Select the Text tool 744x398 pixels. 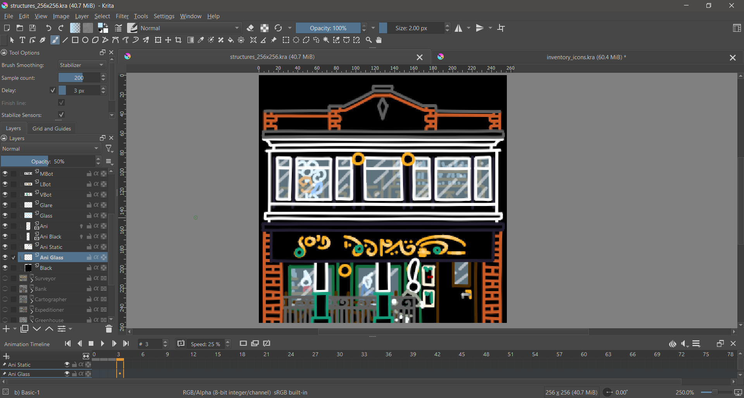click(x=22, y=40)
